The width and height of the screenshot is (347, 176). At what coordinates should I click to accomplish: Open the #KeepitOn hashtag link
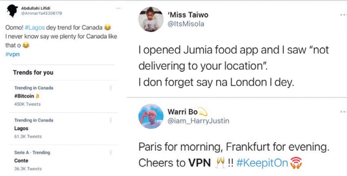click(262, 163)
